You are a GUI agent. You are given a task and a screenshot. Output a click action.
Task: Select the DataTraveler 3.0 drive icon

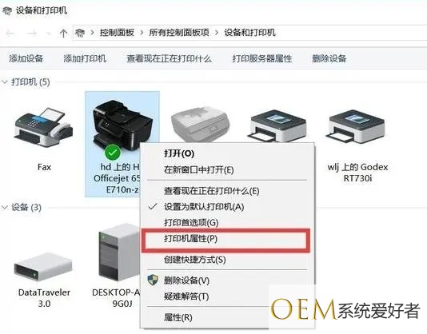pos(43,268)
